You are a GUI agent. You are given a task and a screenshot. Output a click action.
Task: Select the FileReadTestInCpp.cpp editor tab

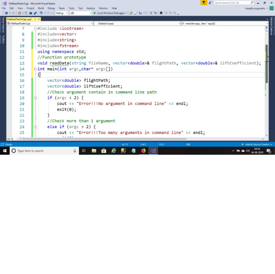pyautogui.click(x=20, y=19)
